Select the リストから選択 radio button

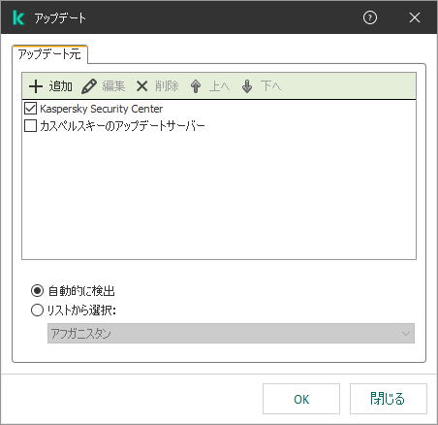click(x=37, y=310)
